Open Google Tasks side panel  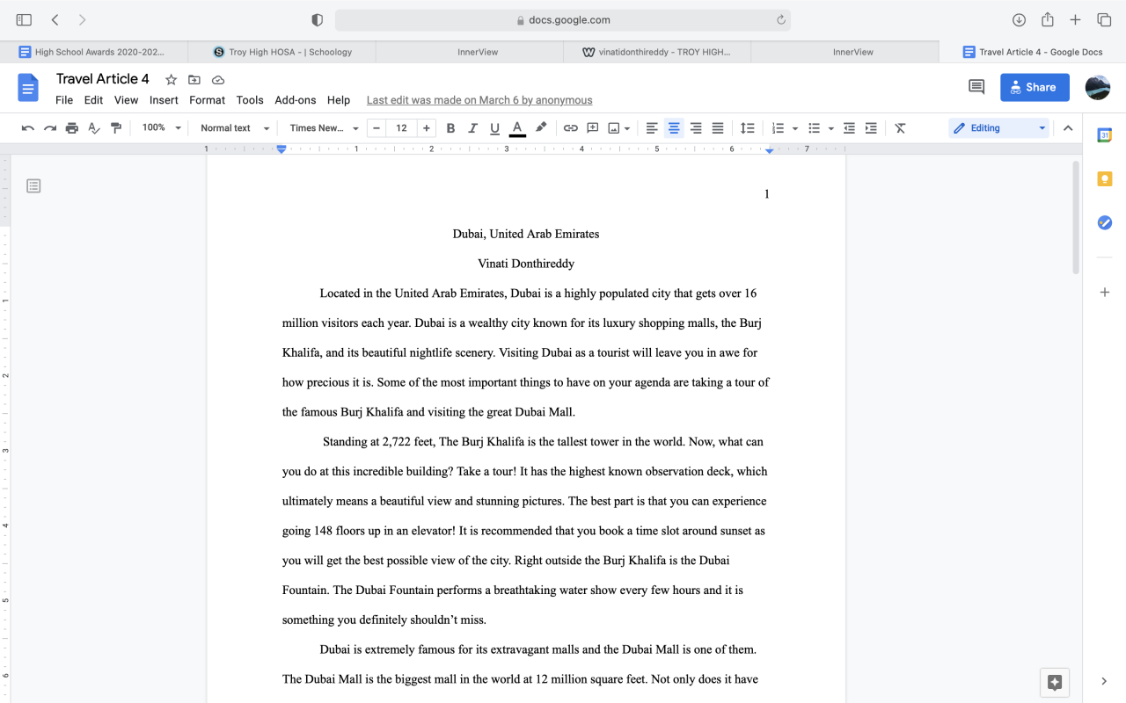[x=1105, y=223]
